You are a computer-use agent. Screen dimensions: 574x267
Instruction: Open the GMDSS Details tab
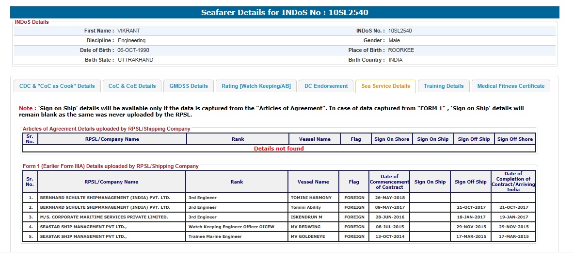tap(189, 86)
